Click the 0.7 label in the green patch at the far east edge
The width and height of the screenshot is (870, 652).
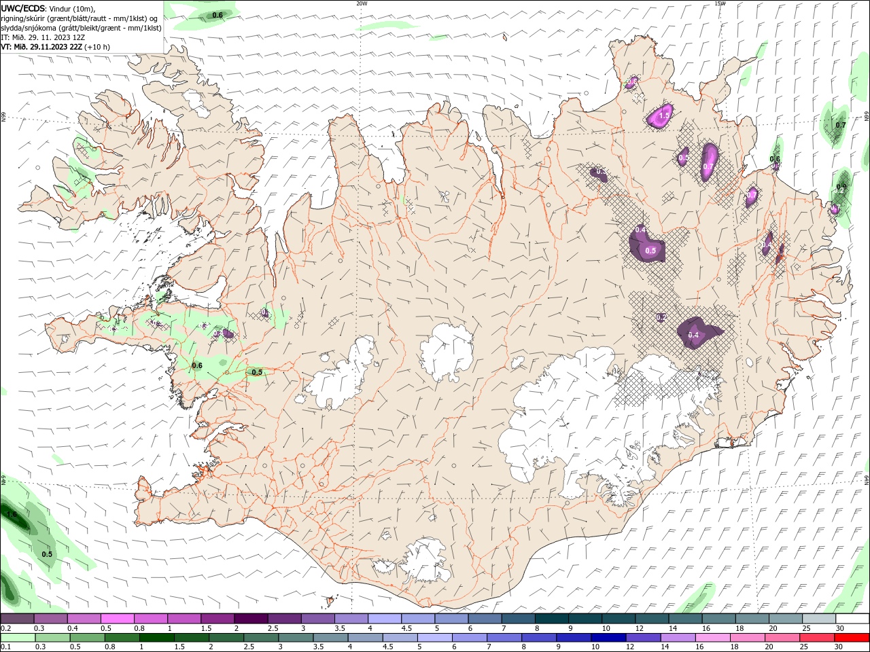coord(841,125)
